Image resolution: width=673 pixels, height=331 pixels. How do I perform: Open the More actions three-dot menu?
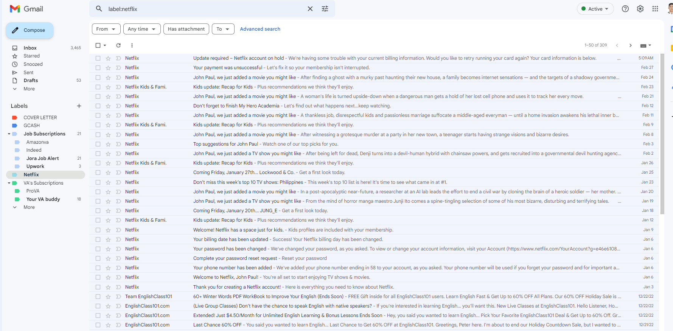point(132,45)
